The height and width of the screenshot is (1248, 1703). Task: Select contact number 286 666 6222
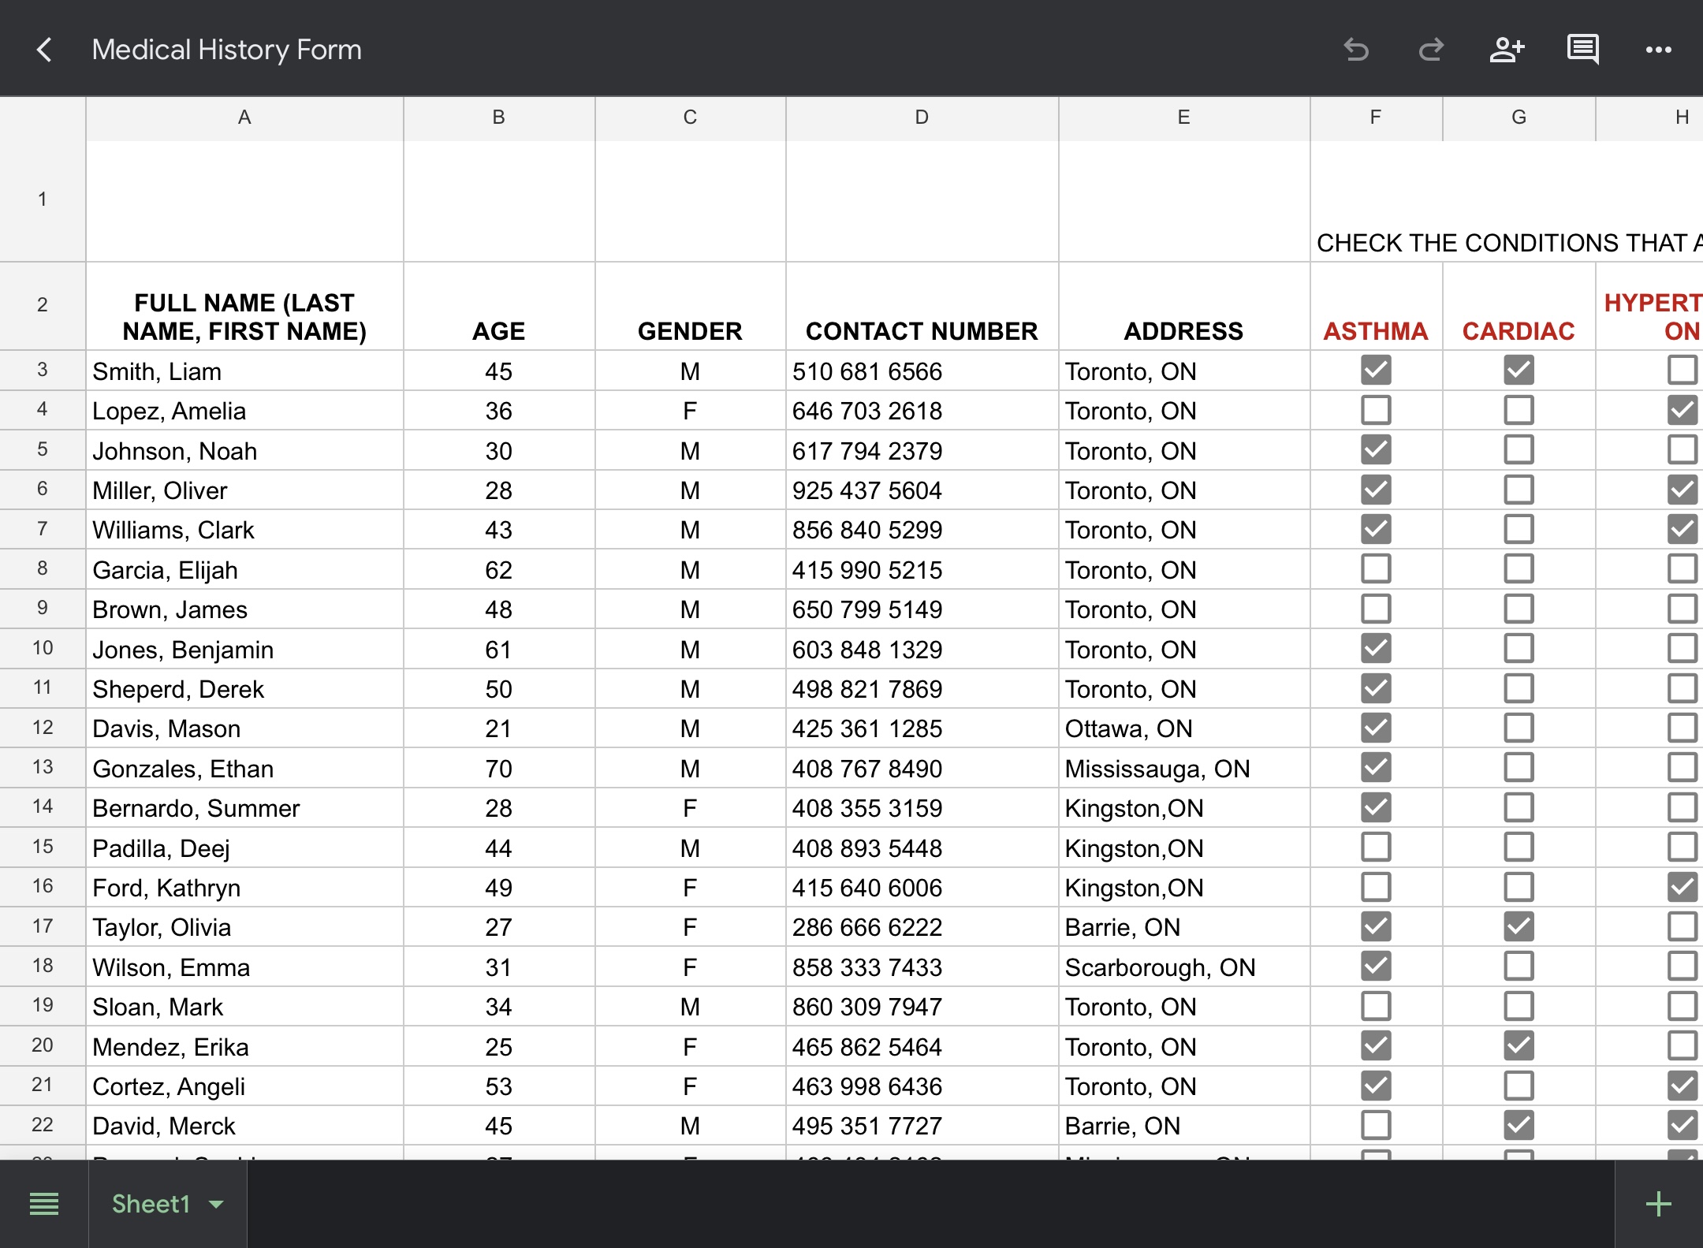click(x=922, y=926)
